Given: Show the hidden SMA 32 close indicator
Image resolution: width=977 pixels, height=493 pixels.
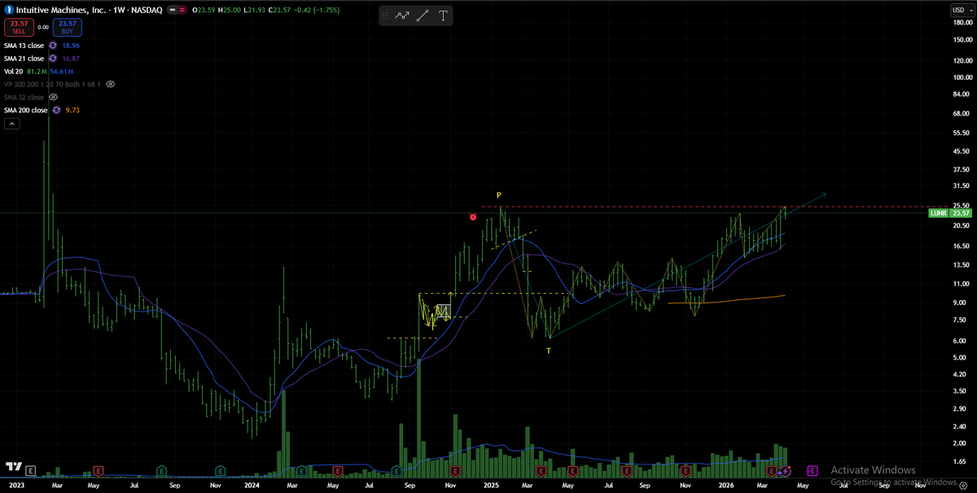Looking at the screenshot, I should [54, 97].
